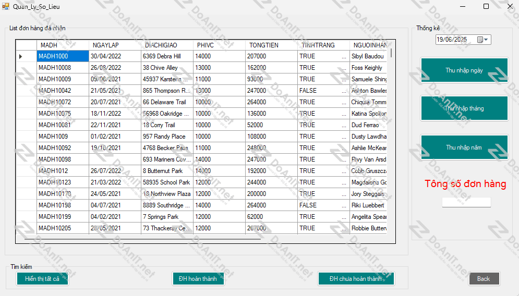Sort by the TONGTIEN column header
The width and height of the screenshot is (519, 296).
coord(271,45)
